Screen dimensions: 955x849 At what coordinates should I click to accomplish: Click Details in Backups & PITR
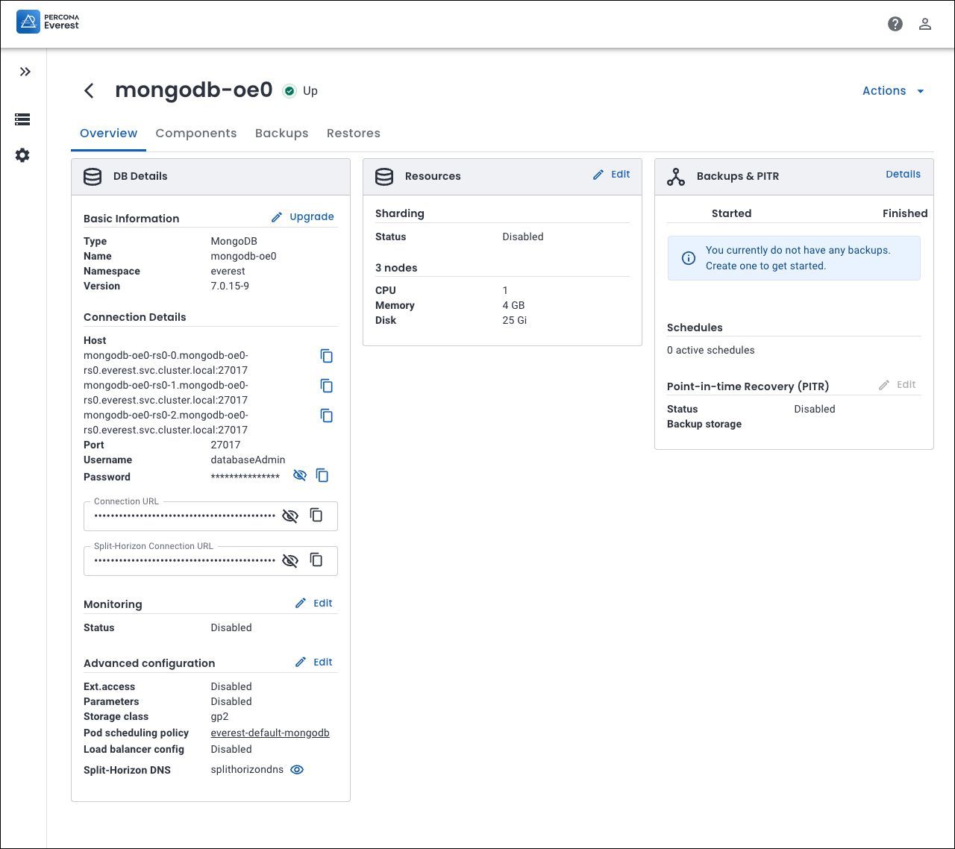point(903,175)
